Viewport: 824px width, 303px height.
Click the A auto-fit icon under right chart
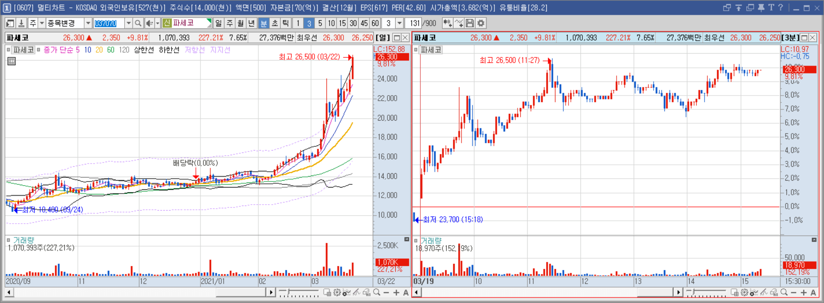[x=813, y=293]
